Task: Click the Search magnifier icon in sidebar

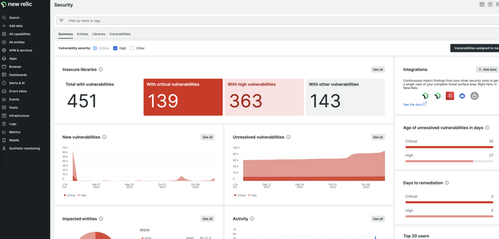Action: pyautogui.click(x=4, y=18)
